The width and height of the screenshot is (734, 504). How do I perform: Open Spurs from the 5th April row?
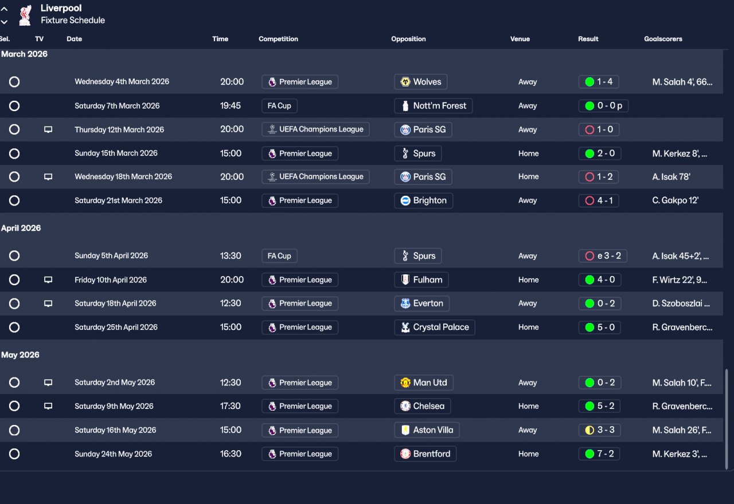418,256
